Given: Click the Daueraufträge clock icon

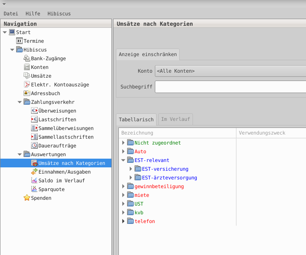Looking at the screenshot, I should tap(34, 146).
